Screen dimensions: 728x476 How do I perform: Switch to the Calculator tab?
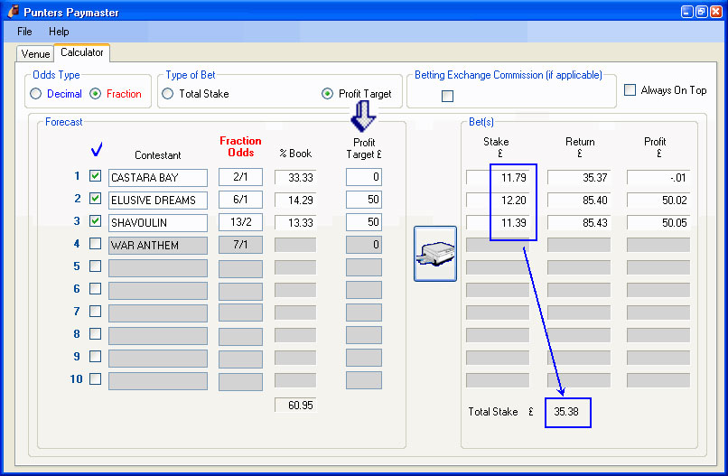(x=81, y=52)
